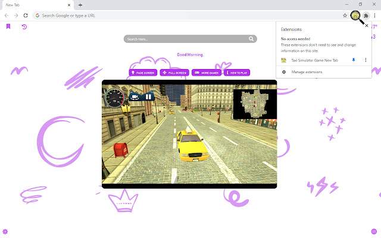Reload the page with the refresh icon
381x238 pixels.
pyautogui.click(x=26, y=15)
